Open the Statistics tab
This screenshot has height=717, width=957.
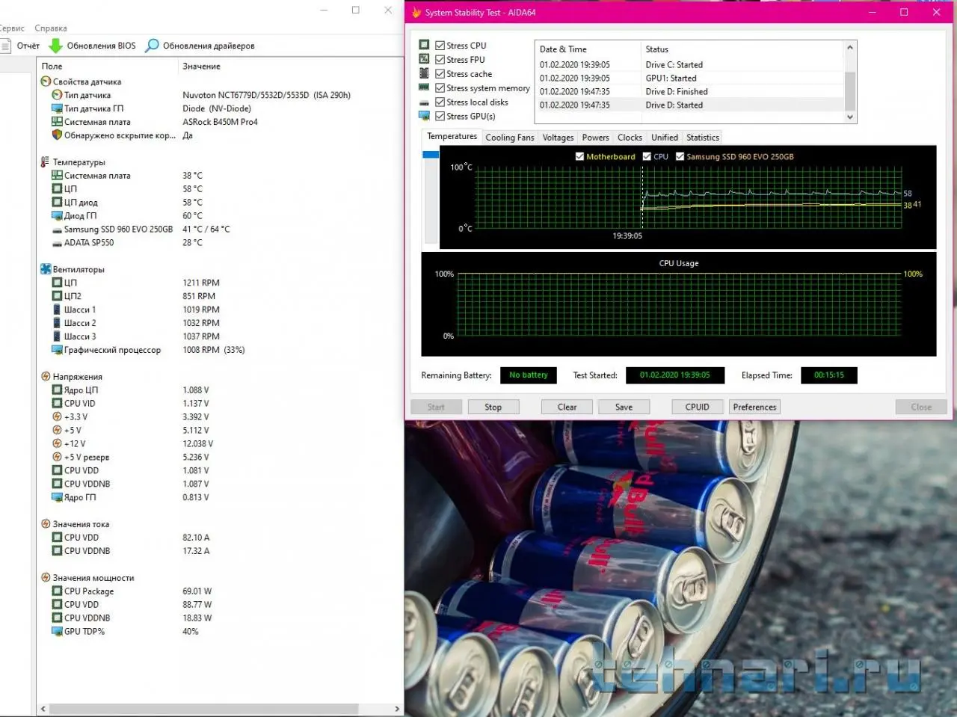pyautogui.click(x=703, y=138)
